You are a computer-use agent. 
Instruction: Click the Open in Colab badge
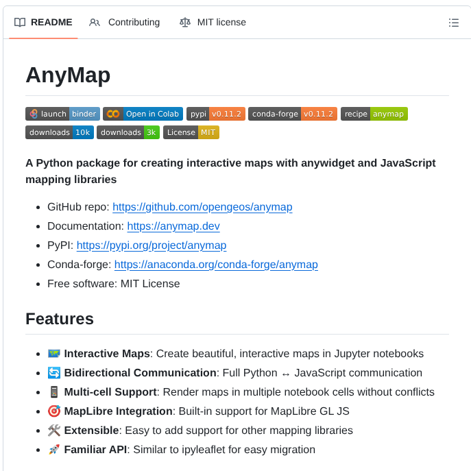click(143, 114)
